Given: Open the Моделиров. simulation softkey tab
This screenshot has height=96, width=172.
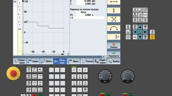Looking at the screenshot, I should point(100,61).
